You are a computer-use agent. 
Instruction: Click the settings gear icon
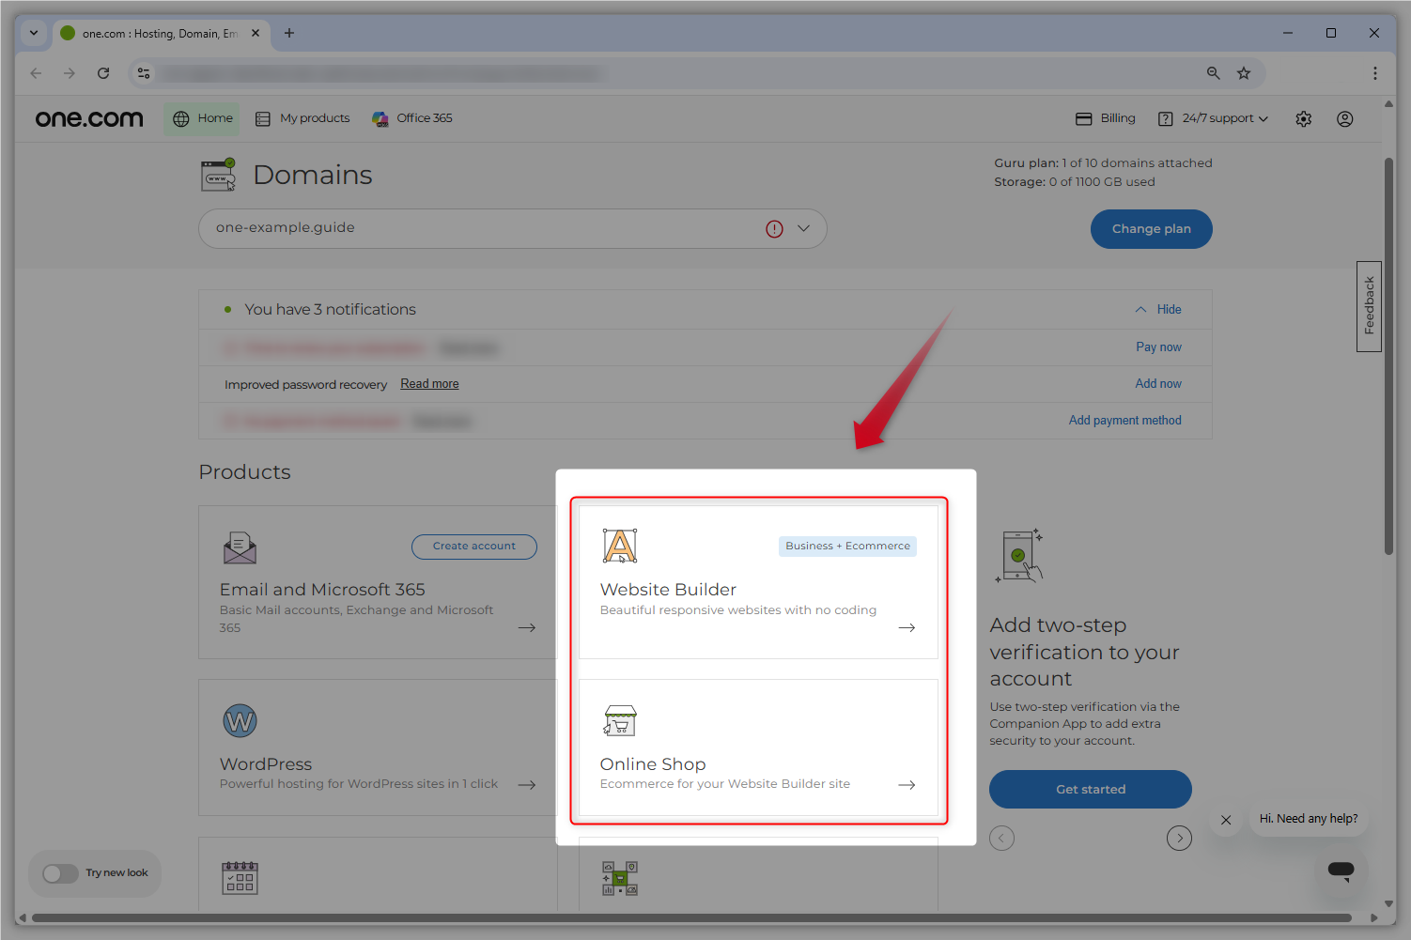click(x=1303, y=118)
